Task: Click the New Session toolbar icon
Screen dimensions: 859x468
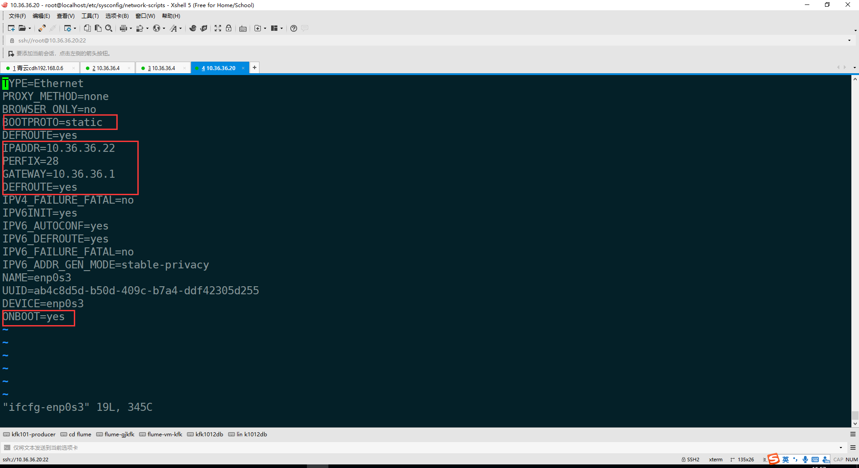Action: 12,28
